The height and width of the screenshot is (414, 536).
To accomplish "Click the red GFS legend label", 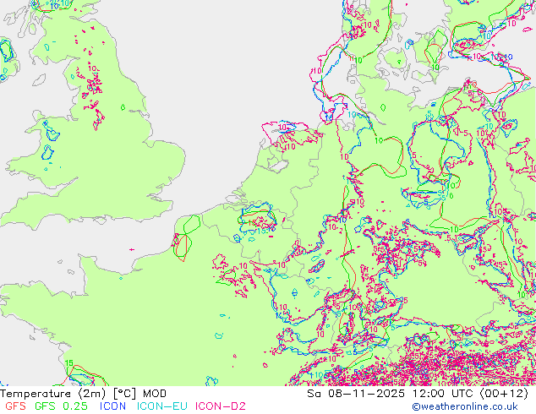I will pos(15,406).
